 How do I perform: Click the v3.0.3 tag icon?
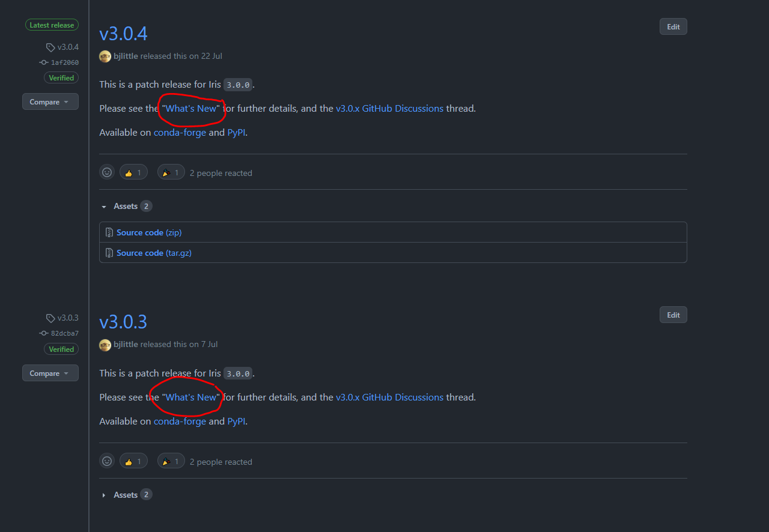click(50, 318)
